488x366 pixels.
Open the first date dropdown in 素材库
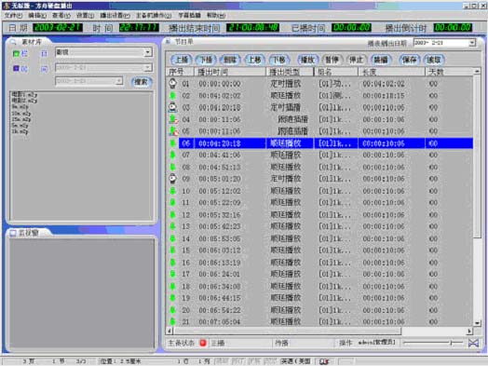pos(147,68)
